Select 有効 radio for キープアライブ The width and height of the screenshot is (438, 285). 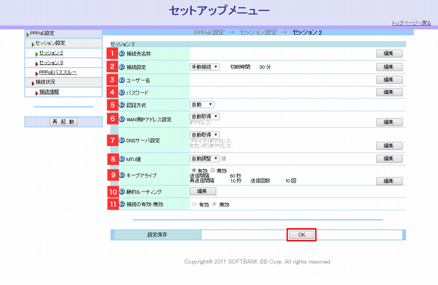click(194, 170)
